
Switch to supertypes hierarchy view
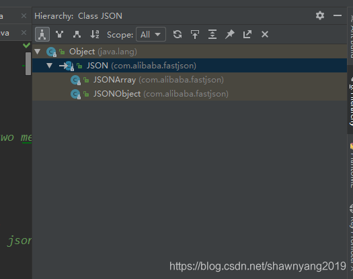coord(59,34)
